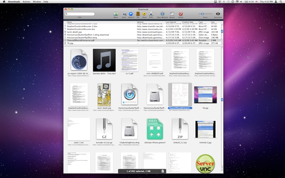Image resolution: width=285 pixels, height=178 pixels.
Task: Open the Actions menu
Action: coord(26,2)
